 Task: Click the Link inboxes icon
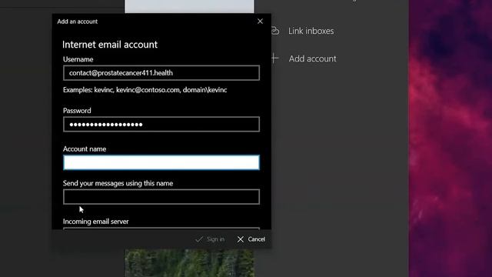tap(275, 31)
